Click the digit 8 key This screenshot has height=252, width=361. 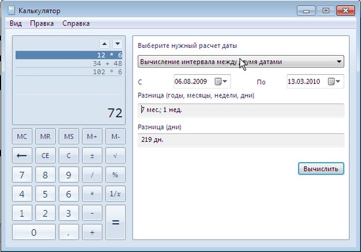coord(45,175)
